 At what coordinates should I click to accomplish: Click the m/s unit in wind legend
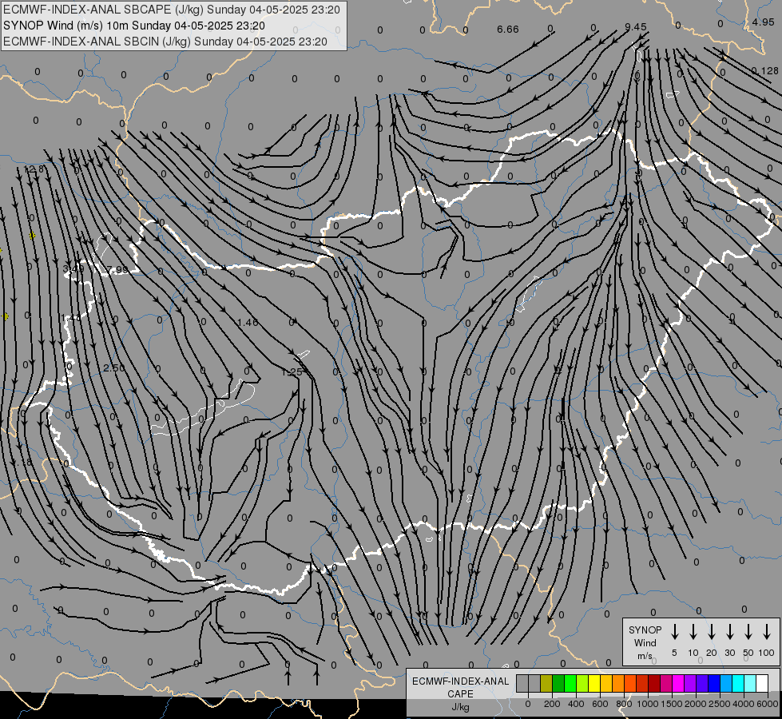coord(645,656)
